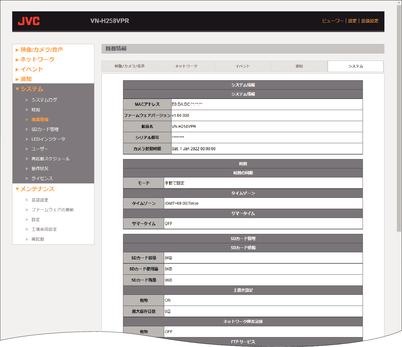Click the カメラ起動時間 label cell

click(x=147, y=149)
